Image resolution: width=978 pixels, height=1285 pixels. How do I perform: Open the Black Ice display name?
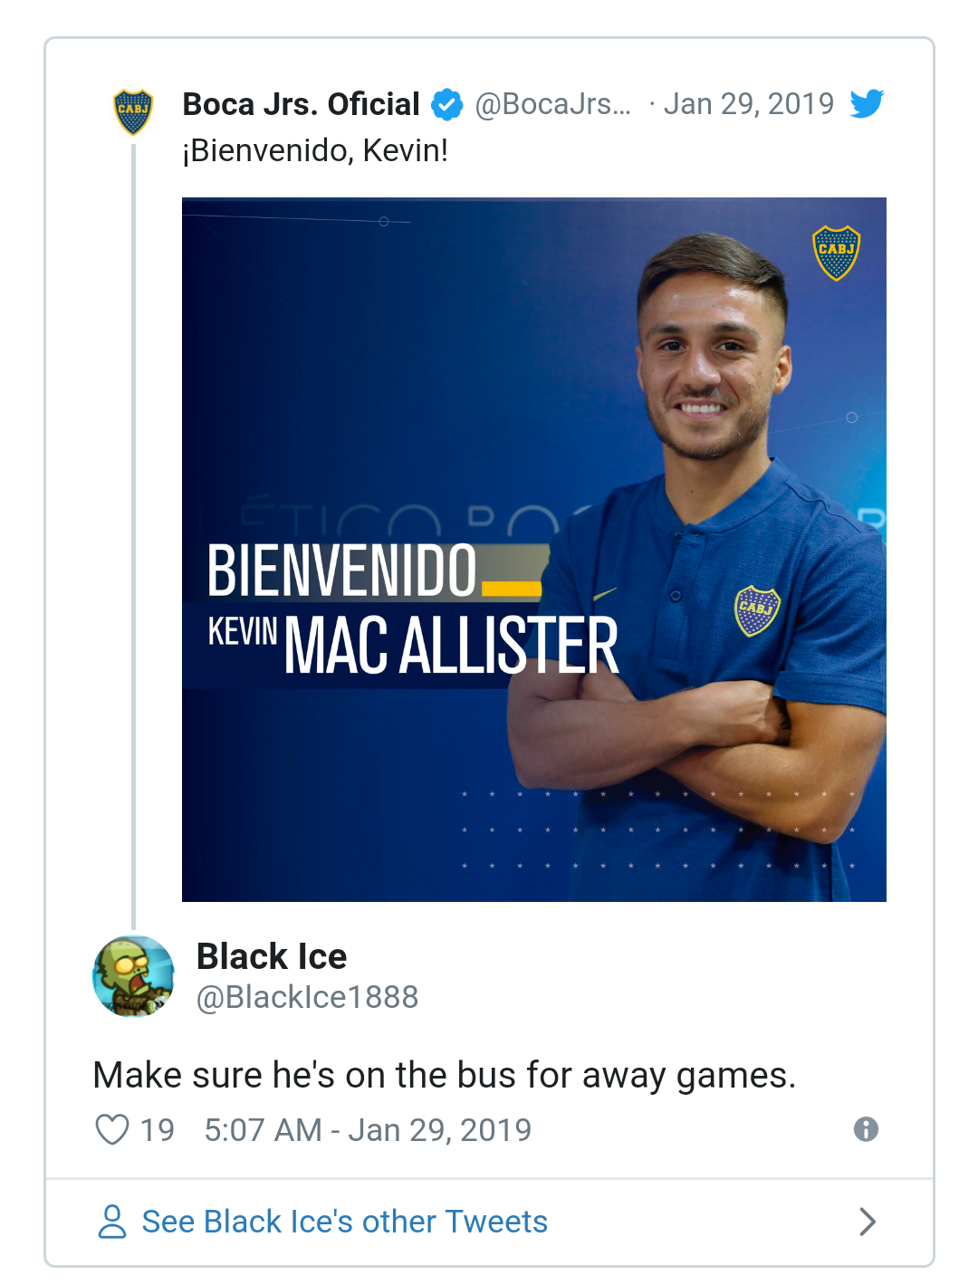coord(272,956)
